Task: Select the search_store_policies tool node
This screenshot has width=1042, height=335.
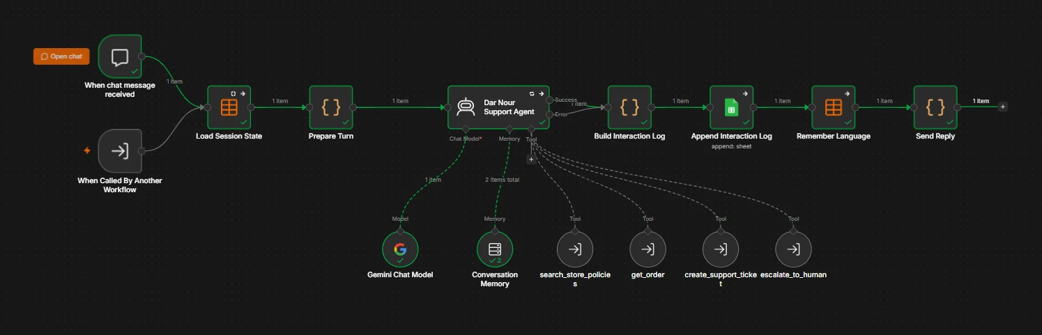Action: tap(575, 249)
